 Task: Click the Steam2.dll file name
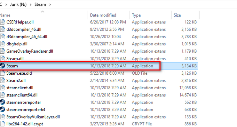pyautogui.click(x=16, y=80)
